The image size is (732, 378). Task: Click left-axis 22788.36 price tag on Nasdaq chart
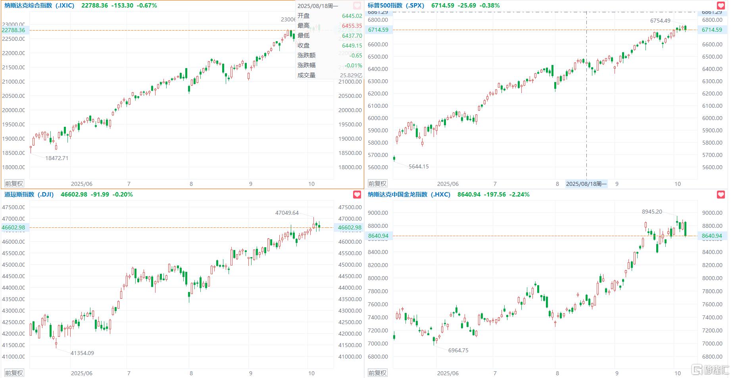click(13, 30)
